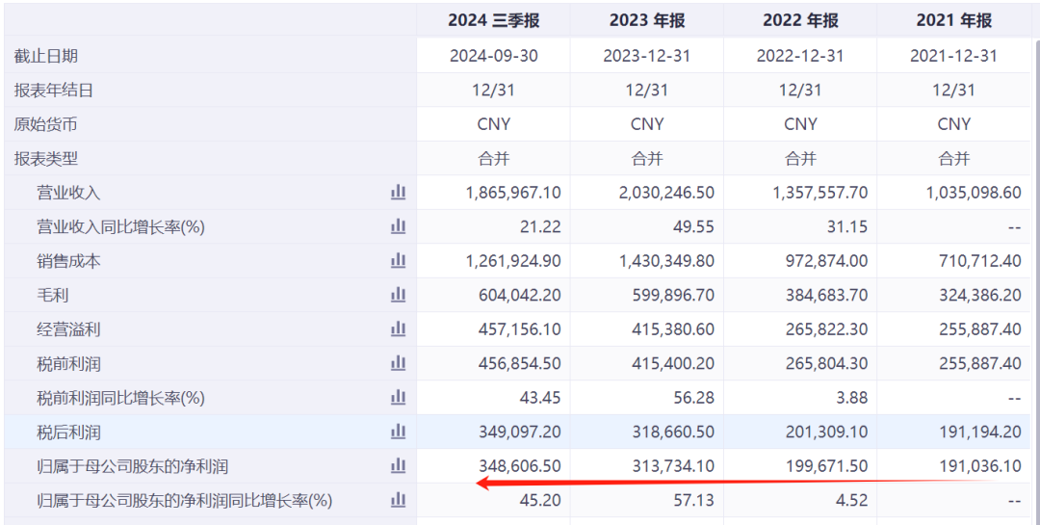
Task: Click cost of sales value 1,261,924.90
Action: tap(513, 261)
